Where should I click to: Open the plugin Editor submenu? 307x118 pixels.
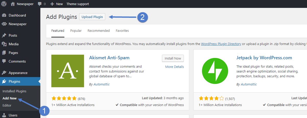(7, 105)
